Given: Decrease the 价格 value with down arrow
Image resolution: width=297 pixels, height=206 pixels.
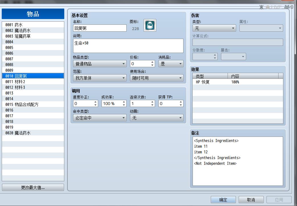Looking at the screenshot, I should pos(152,65).
